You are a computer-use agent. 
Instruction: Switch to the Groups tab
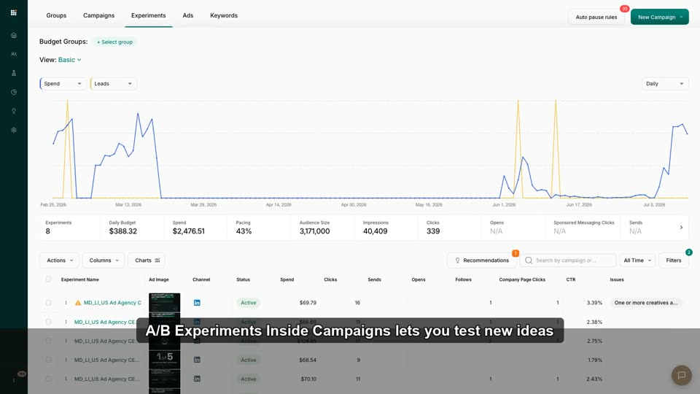pyautogui.click(x=56, y=15)
